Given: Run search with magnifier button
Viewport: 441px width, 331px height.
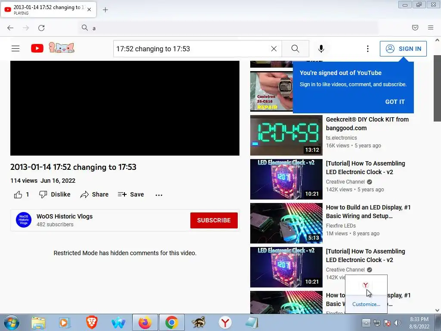Looking at the screenshot, I should click(295, 49).
